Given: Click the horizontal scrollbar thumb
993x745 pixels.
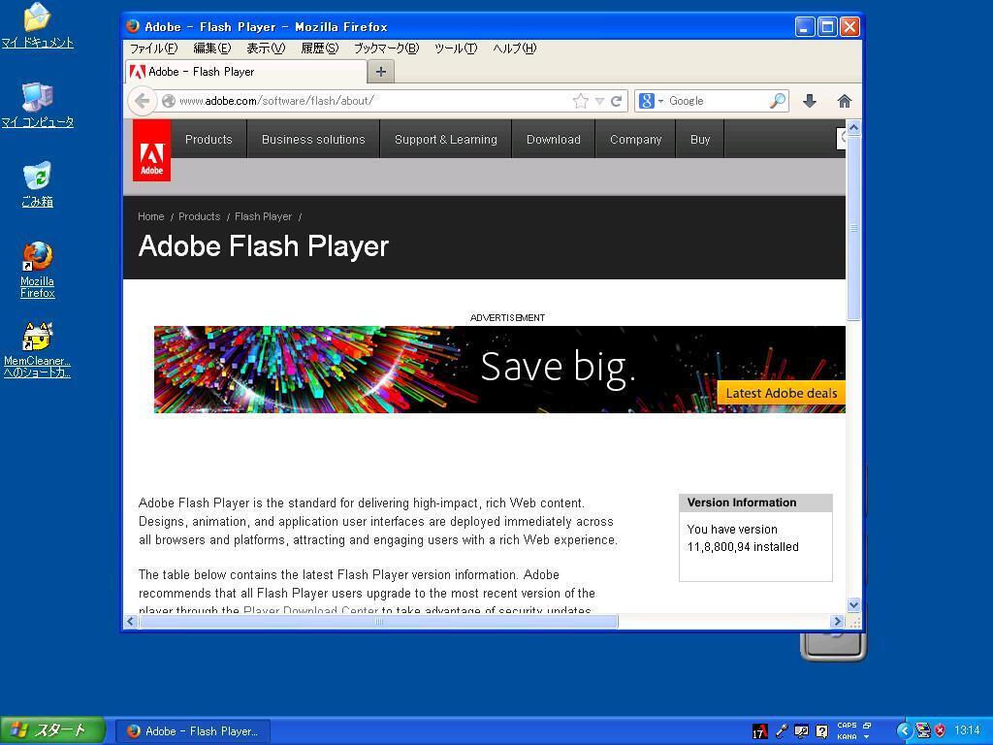Looking at the screenshot, I should (378, 622).
